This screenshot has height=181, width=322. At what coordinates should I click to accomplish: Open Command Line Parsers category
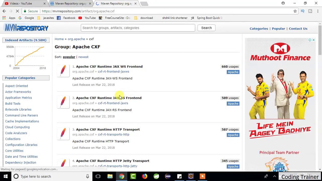22,115
